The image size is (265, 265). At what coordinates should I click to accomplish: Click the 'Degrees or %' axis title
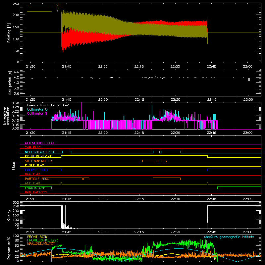pos(9,248)
